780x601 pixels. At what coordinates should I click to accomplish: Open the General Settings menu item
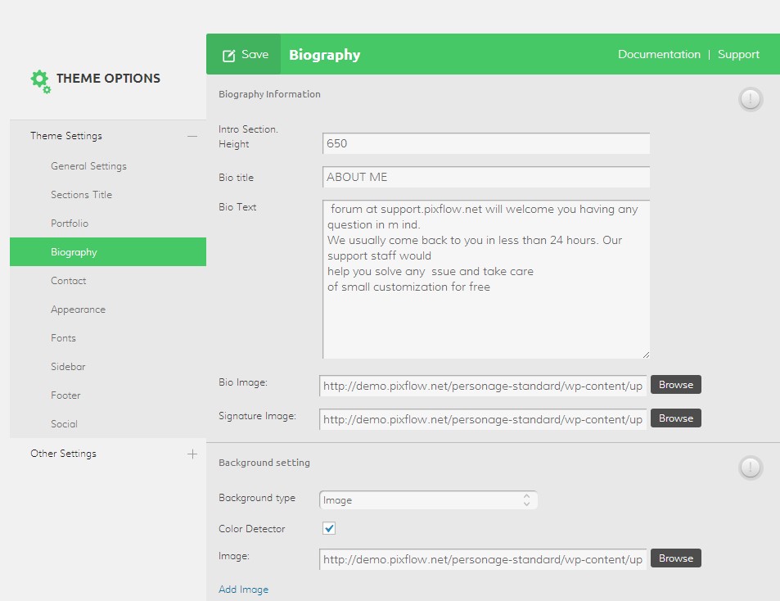pyautogui.click(x=88, y=166)
